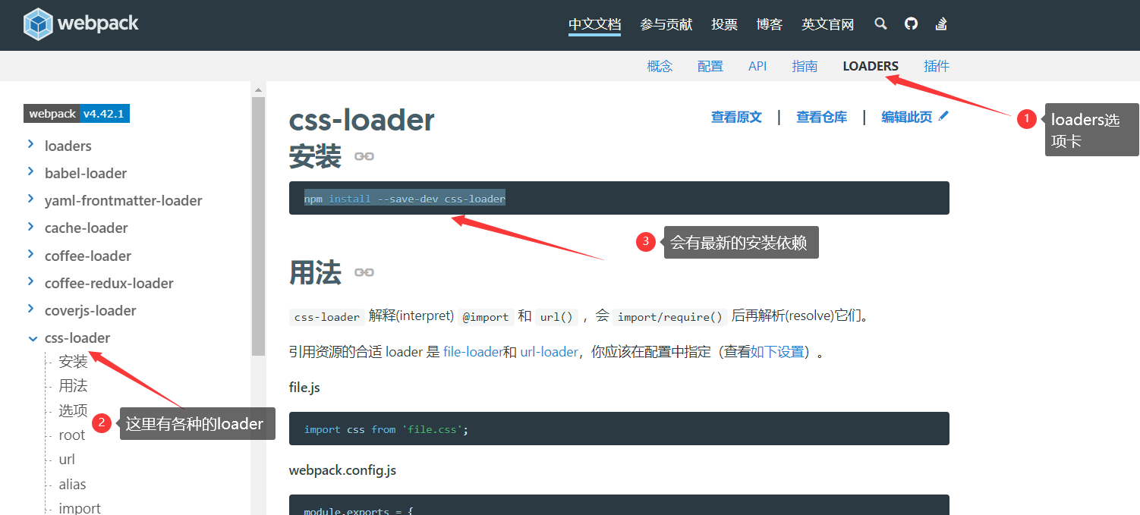Click the pencil icon next to 编辑此页
This screenshot has width=1140, height=515.
[x=943, y=116]
